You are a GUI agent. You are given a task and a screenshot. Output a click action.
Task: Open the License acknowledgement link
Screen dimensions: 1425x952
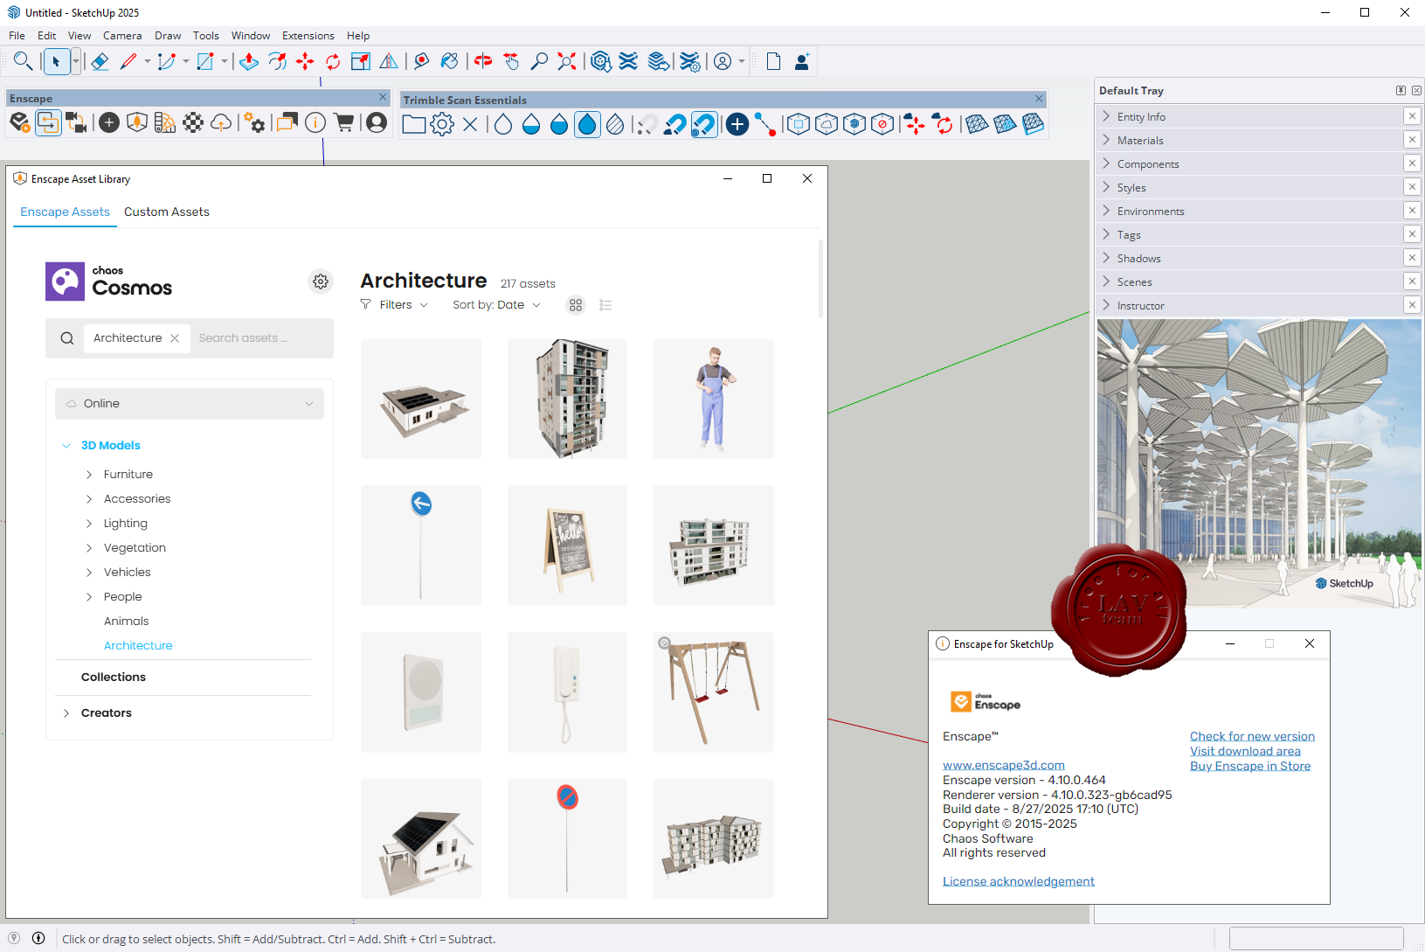click(x=1018, y=882)
